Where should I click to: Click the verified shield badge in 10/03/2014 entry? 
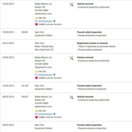pos(54,21)
